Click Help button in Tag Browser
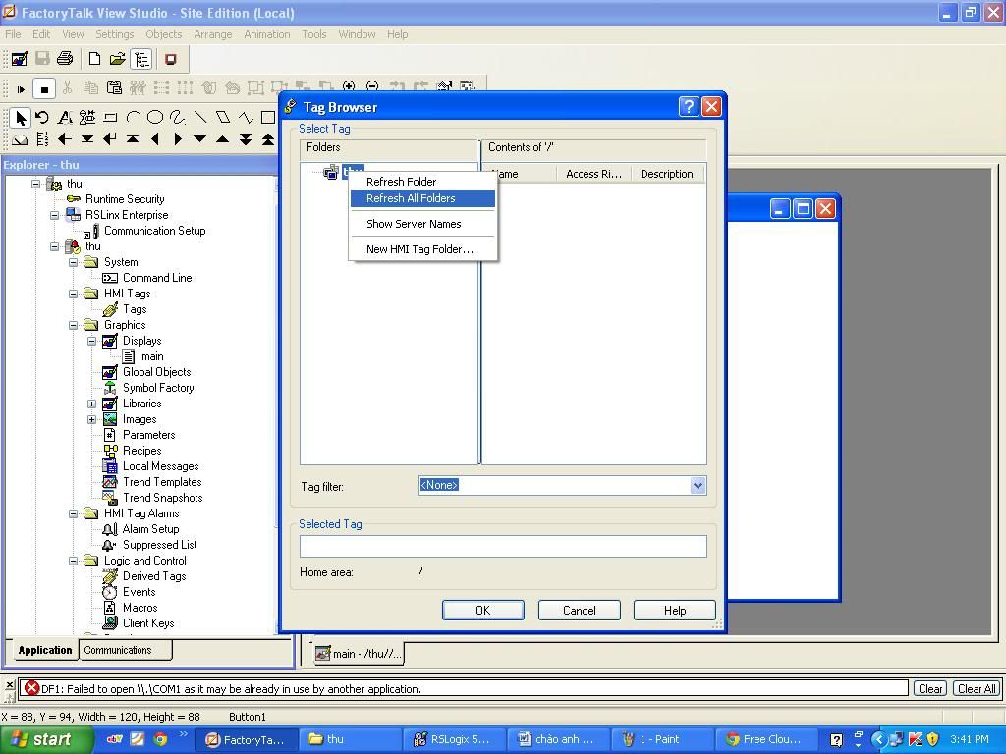The height and width of the screenshot is (754, 1006). 675,611
